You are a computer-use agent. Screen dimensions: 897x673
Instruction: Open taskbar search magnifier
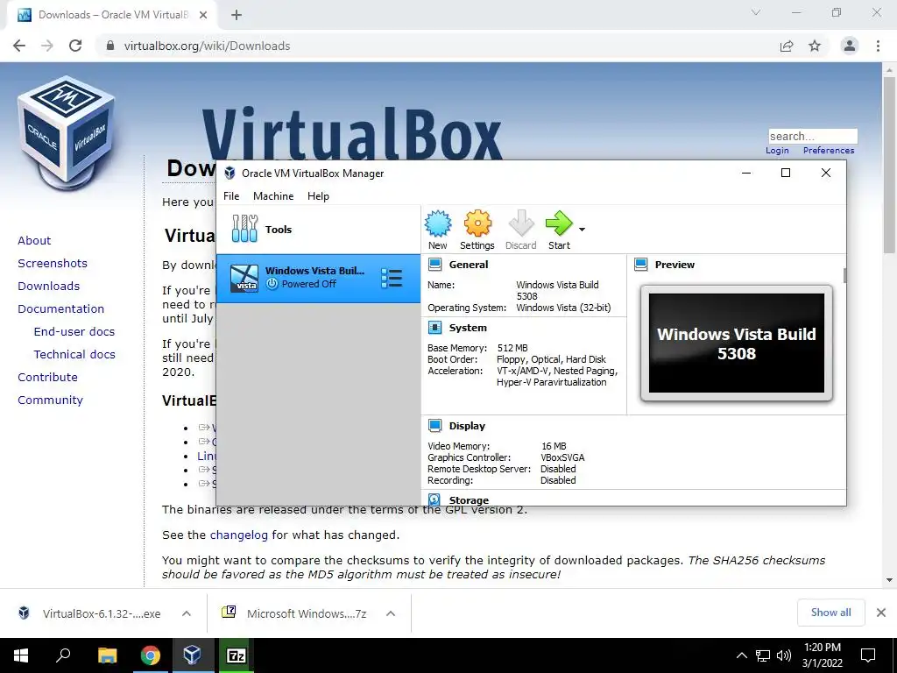click(x=63, y=655)
